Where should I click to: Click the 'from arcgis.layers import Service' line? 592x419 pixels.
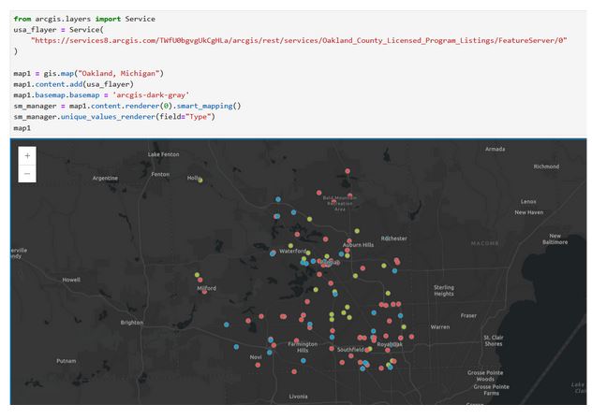click(x=84, y=19)
